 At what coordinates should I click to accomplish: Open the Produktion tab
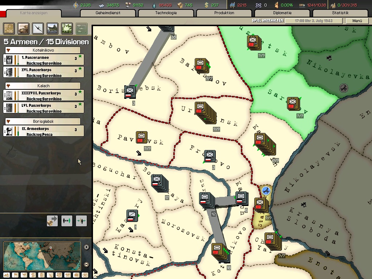tap(224, 13)
